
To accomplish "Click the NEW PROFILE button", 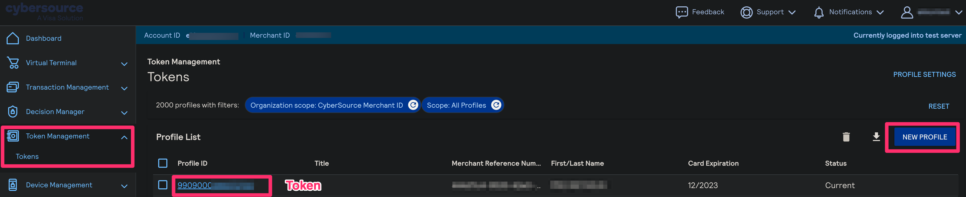I will (x=924, y=137).
